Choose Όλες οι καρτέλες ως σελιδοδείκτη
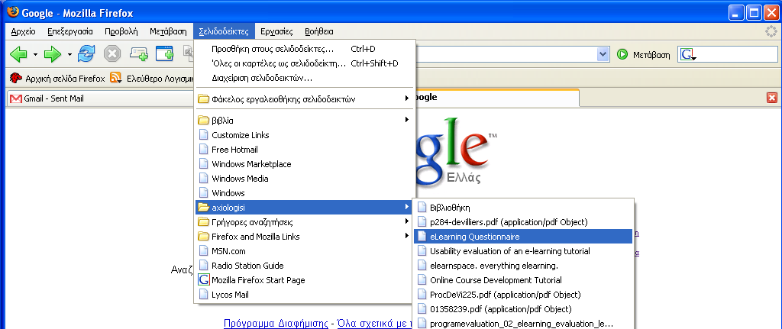The height and width of the screenshot is (329, 782). click(305, 63)
